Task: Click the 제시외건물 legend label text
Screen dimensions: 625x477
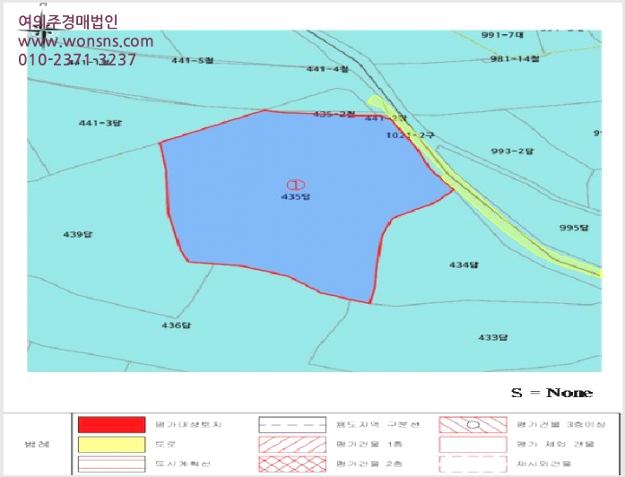Action: 544,464
